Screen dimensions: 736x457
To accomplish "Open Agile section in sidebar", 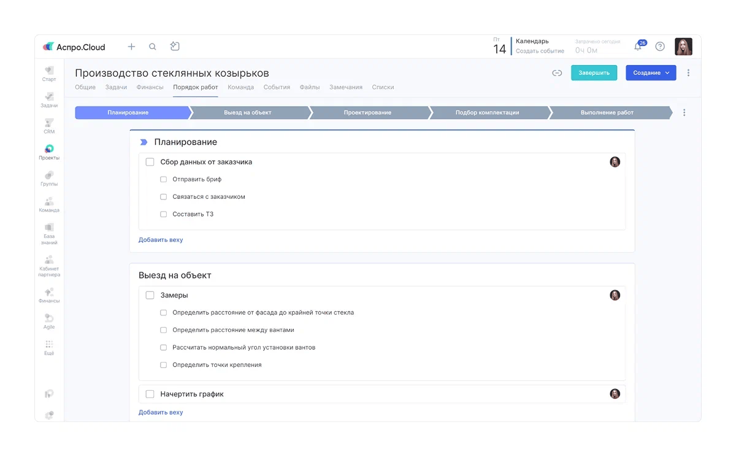I will tap(49, 321).
